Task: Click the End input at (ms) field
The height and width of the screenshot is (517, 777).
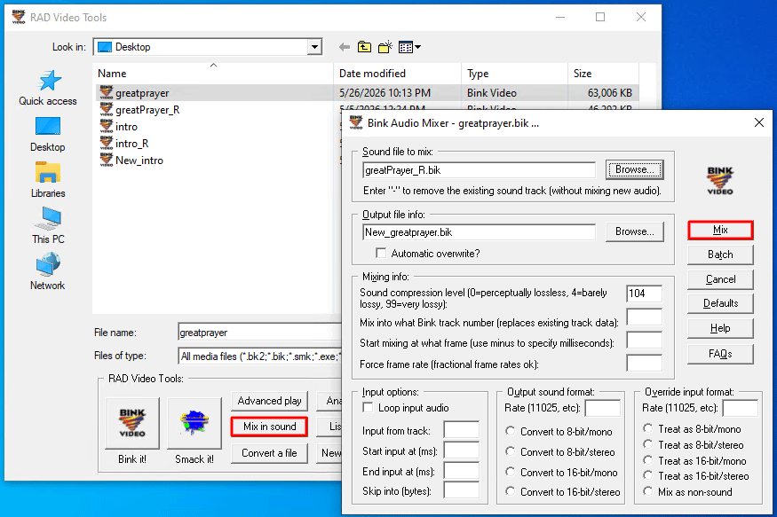Action: point(462,471)
